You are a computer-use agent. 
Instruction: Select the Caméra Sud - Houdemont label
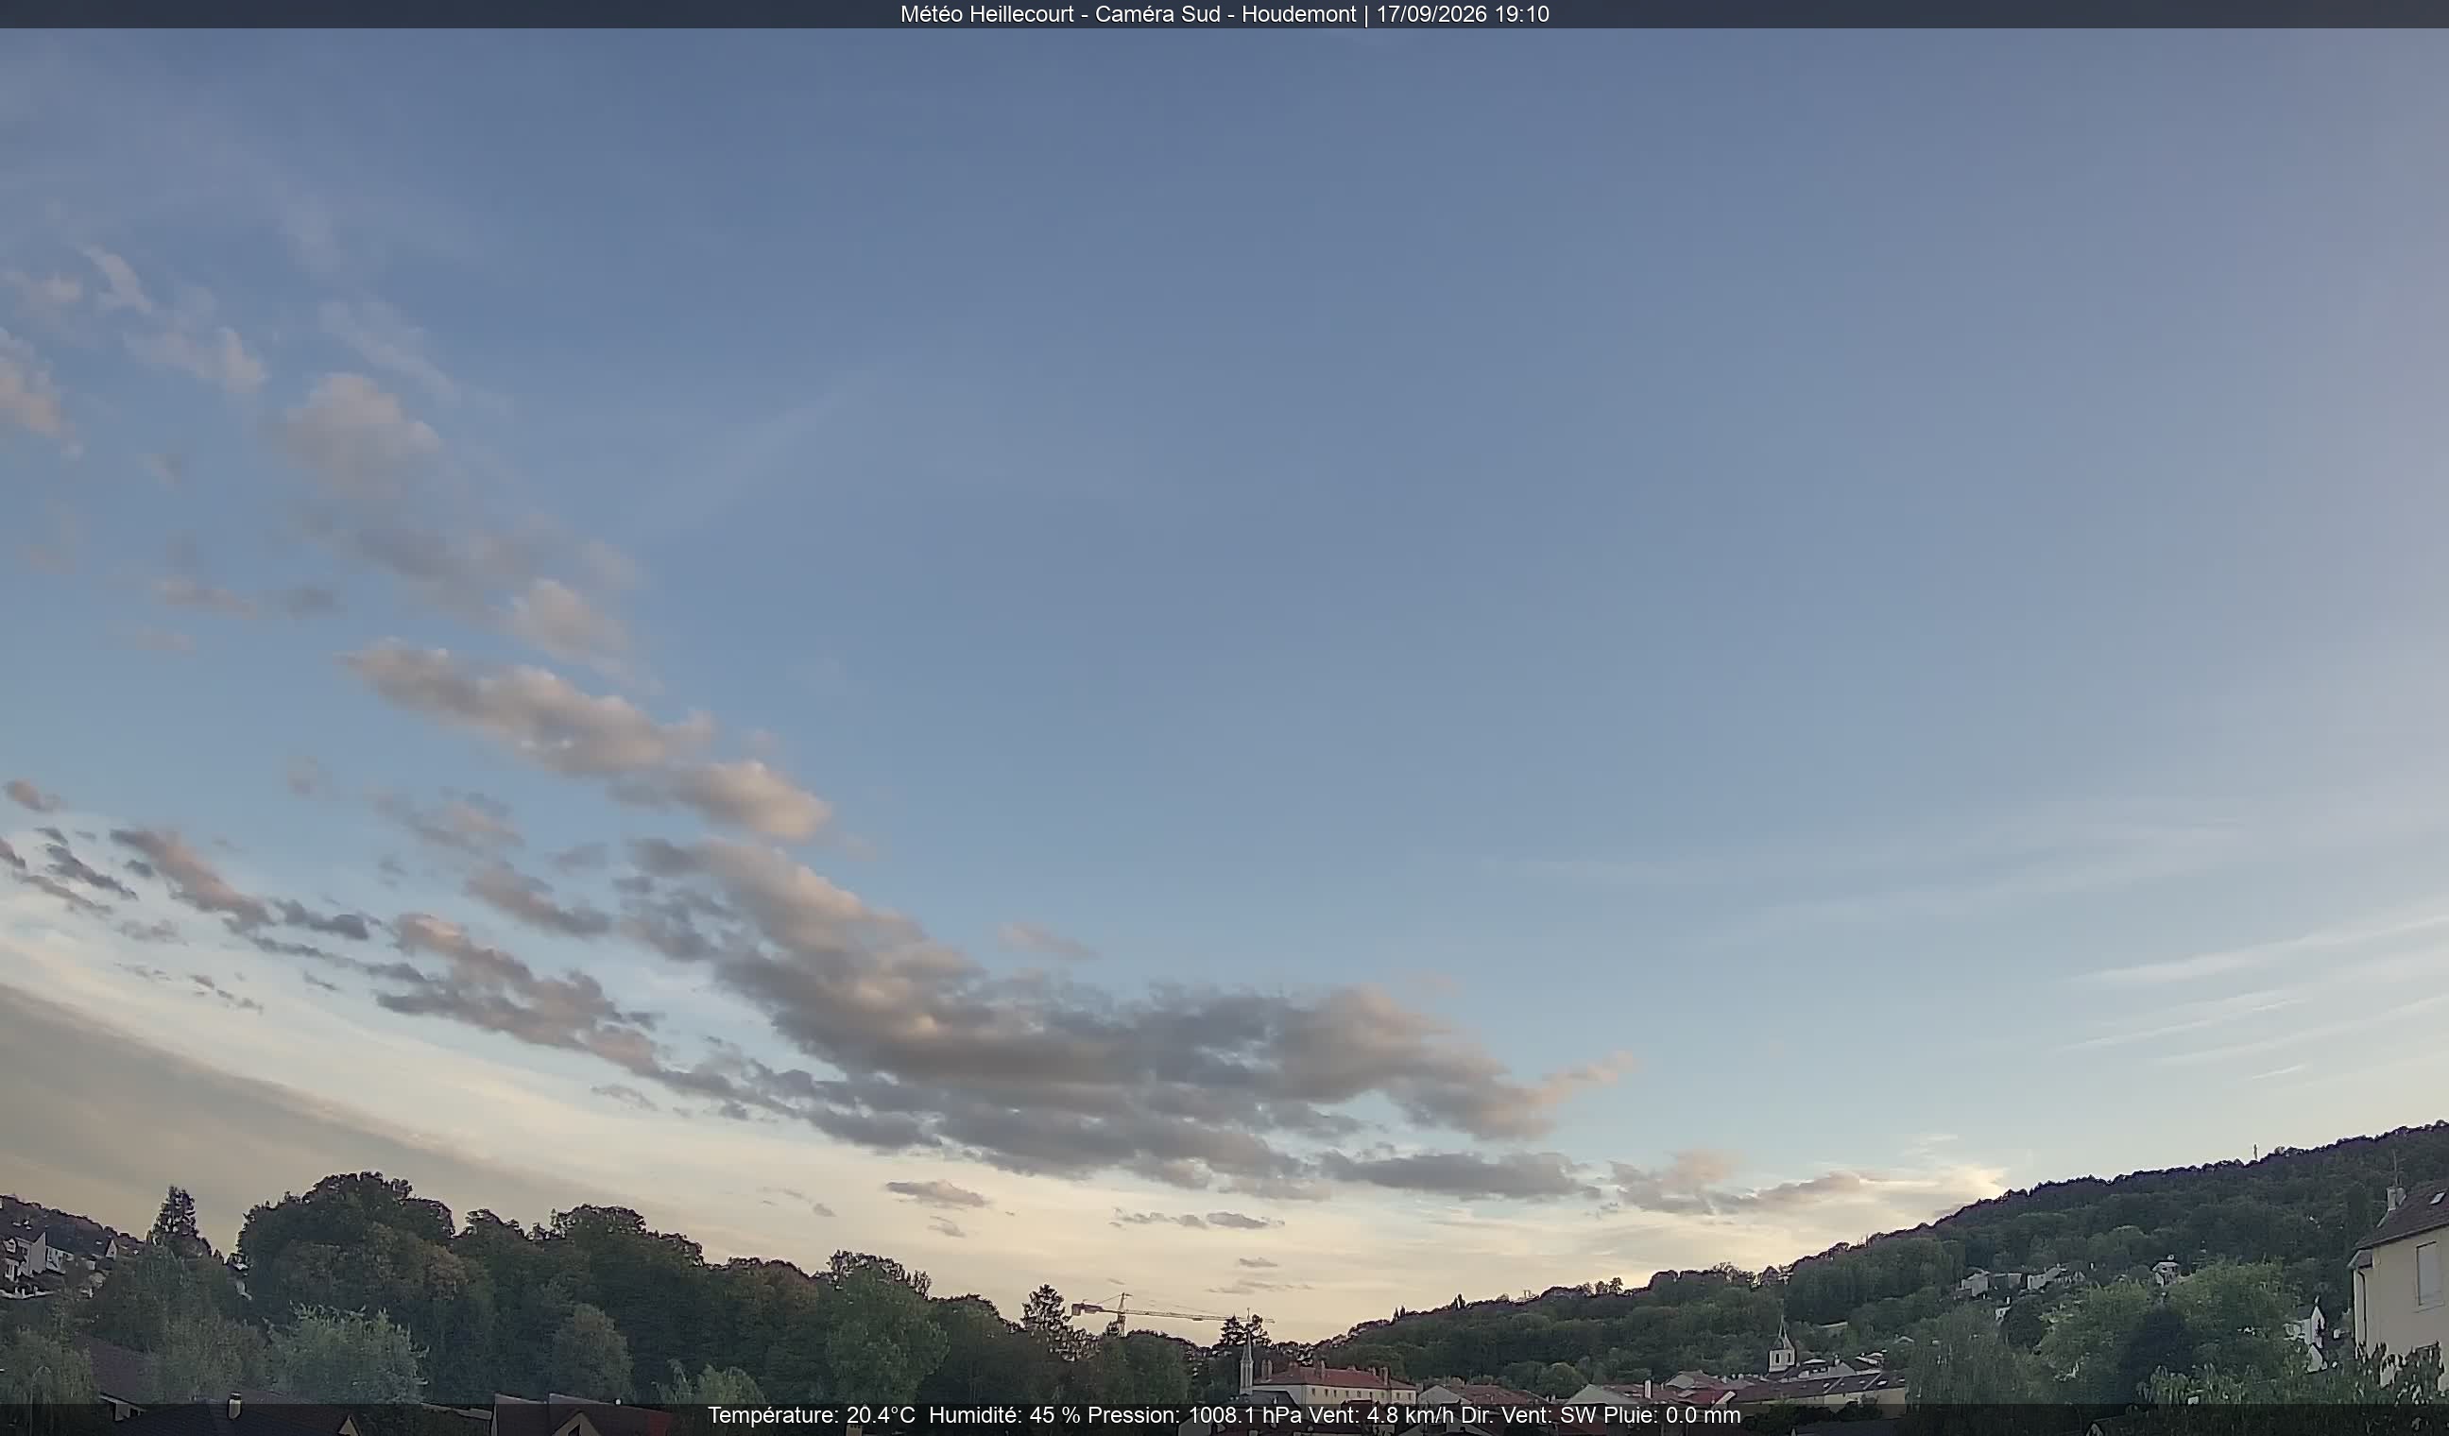pyautogui.click(x=1224, y=13)
